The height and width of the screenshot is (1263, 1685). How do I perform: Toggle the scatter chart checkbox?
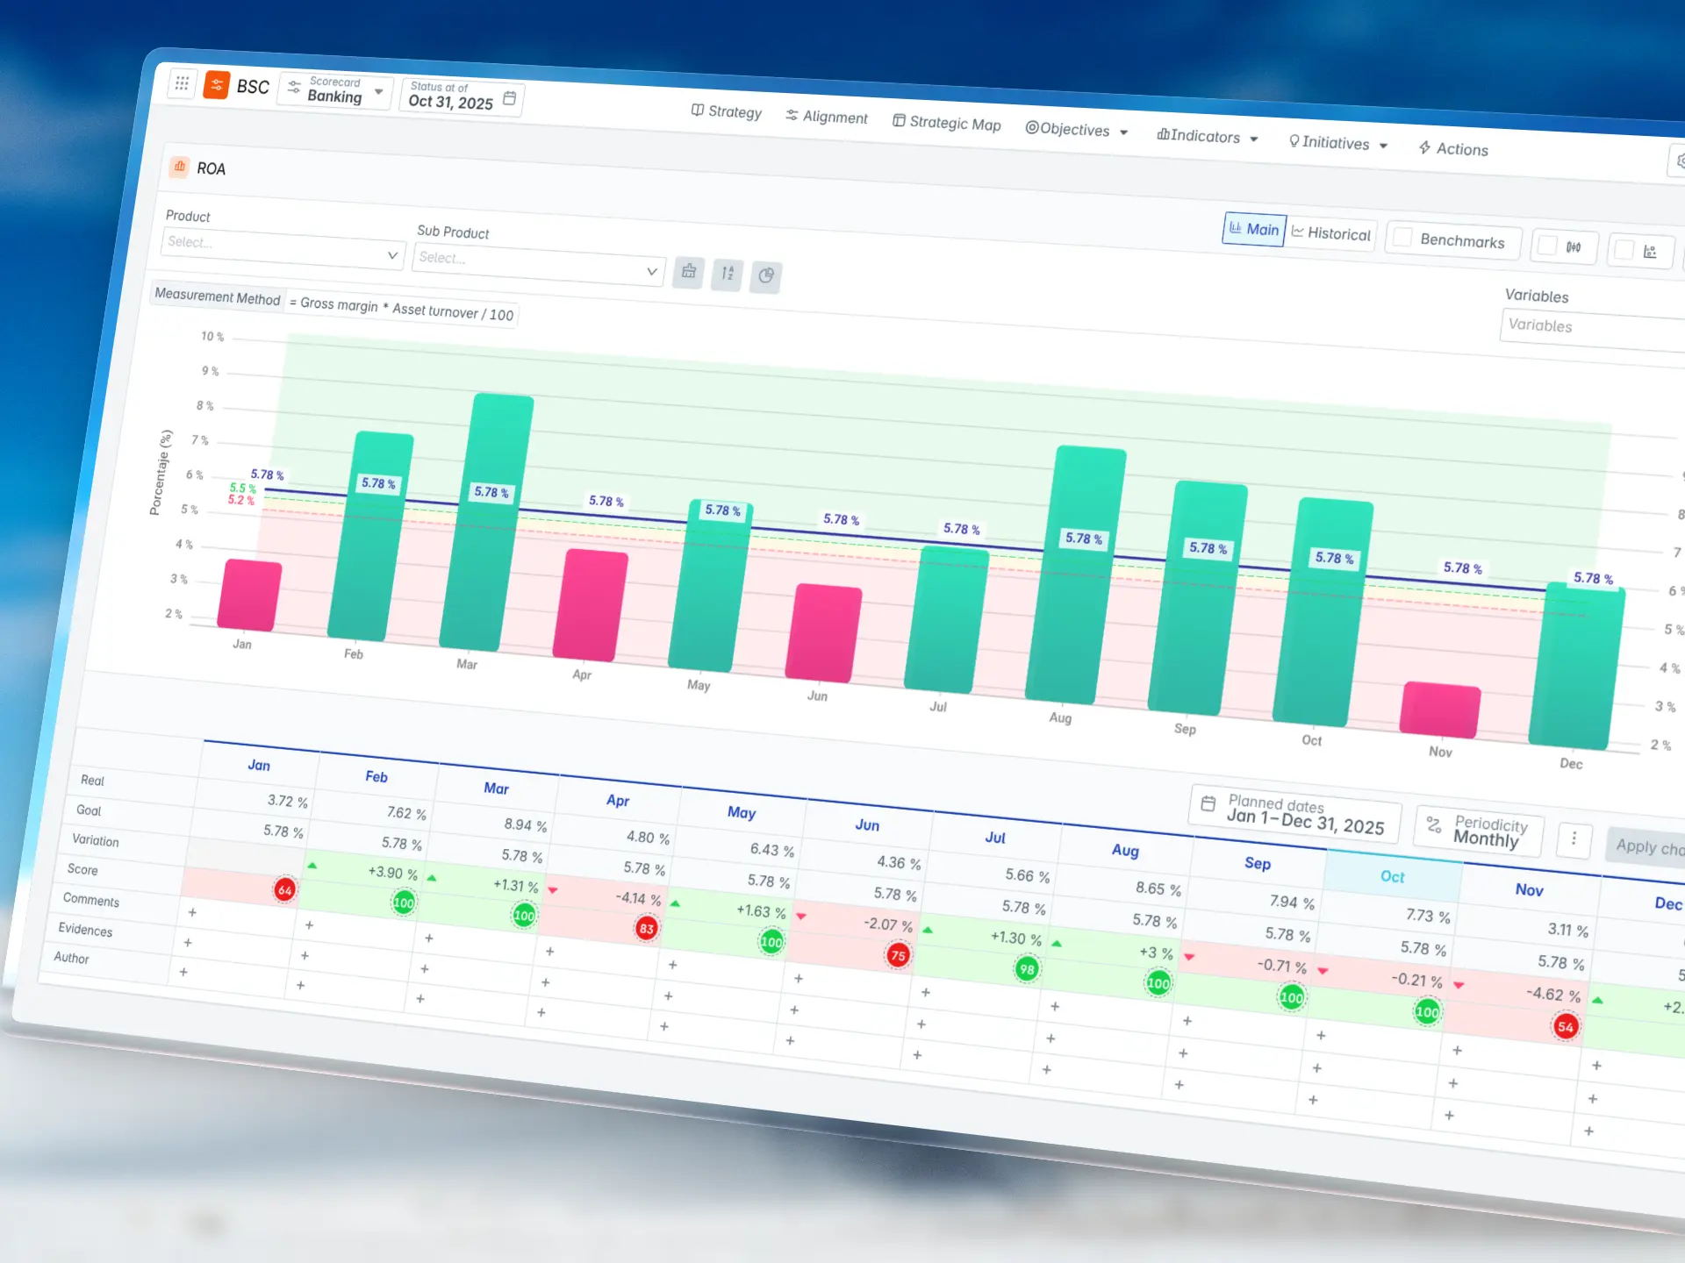pyautogui.click(x=1624, y=250)
